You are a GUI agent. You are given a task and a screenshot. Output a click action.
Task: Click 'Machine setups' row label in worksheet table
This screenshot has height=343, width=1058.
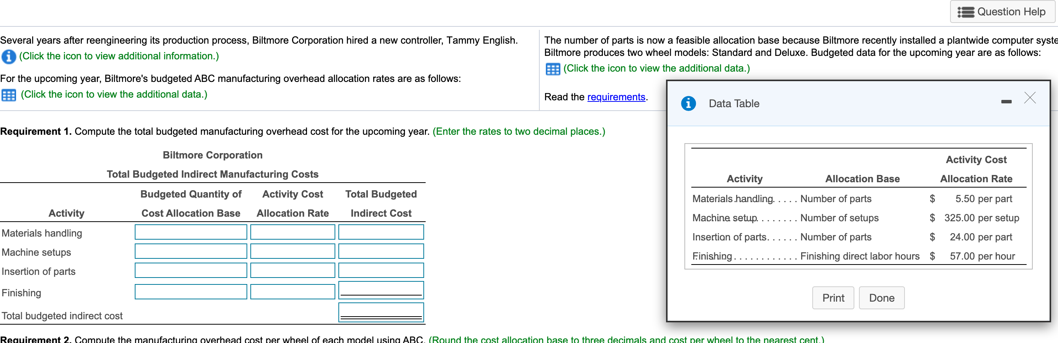[x=36, y=252]
